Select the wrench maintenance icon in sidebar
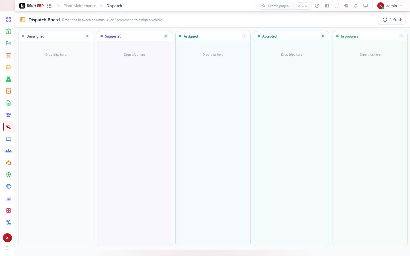The width and height of the screenshot is (410, 256). (9, 127)
